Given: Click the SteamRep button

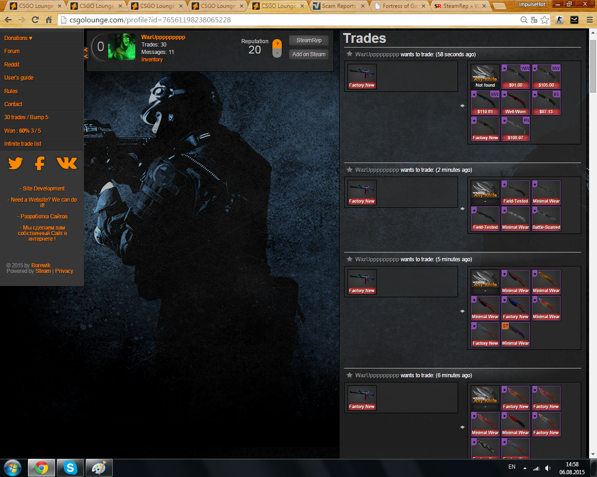Looking at the screenshot, I should pyautogui.click(x=309, y=41).
